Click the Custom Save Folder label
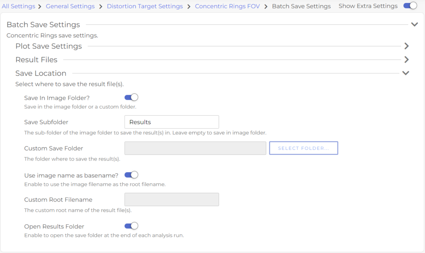 pyautogui.click(x=54, y=148)
